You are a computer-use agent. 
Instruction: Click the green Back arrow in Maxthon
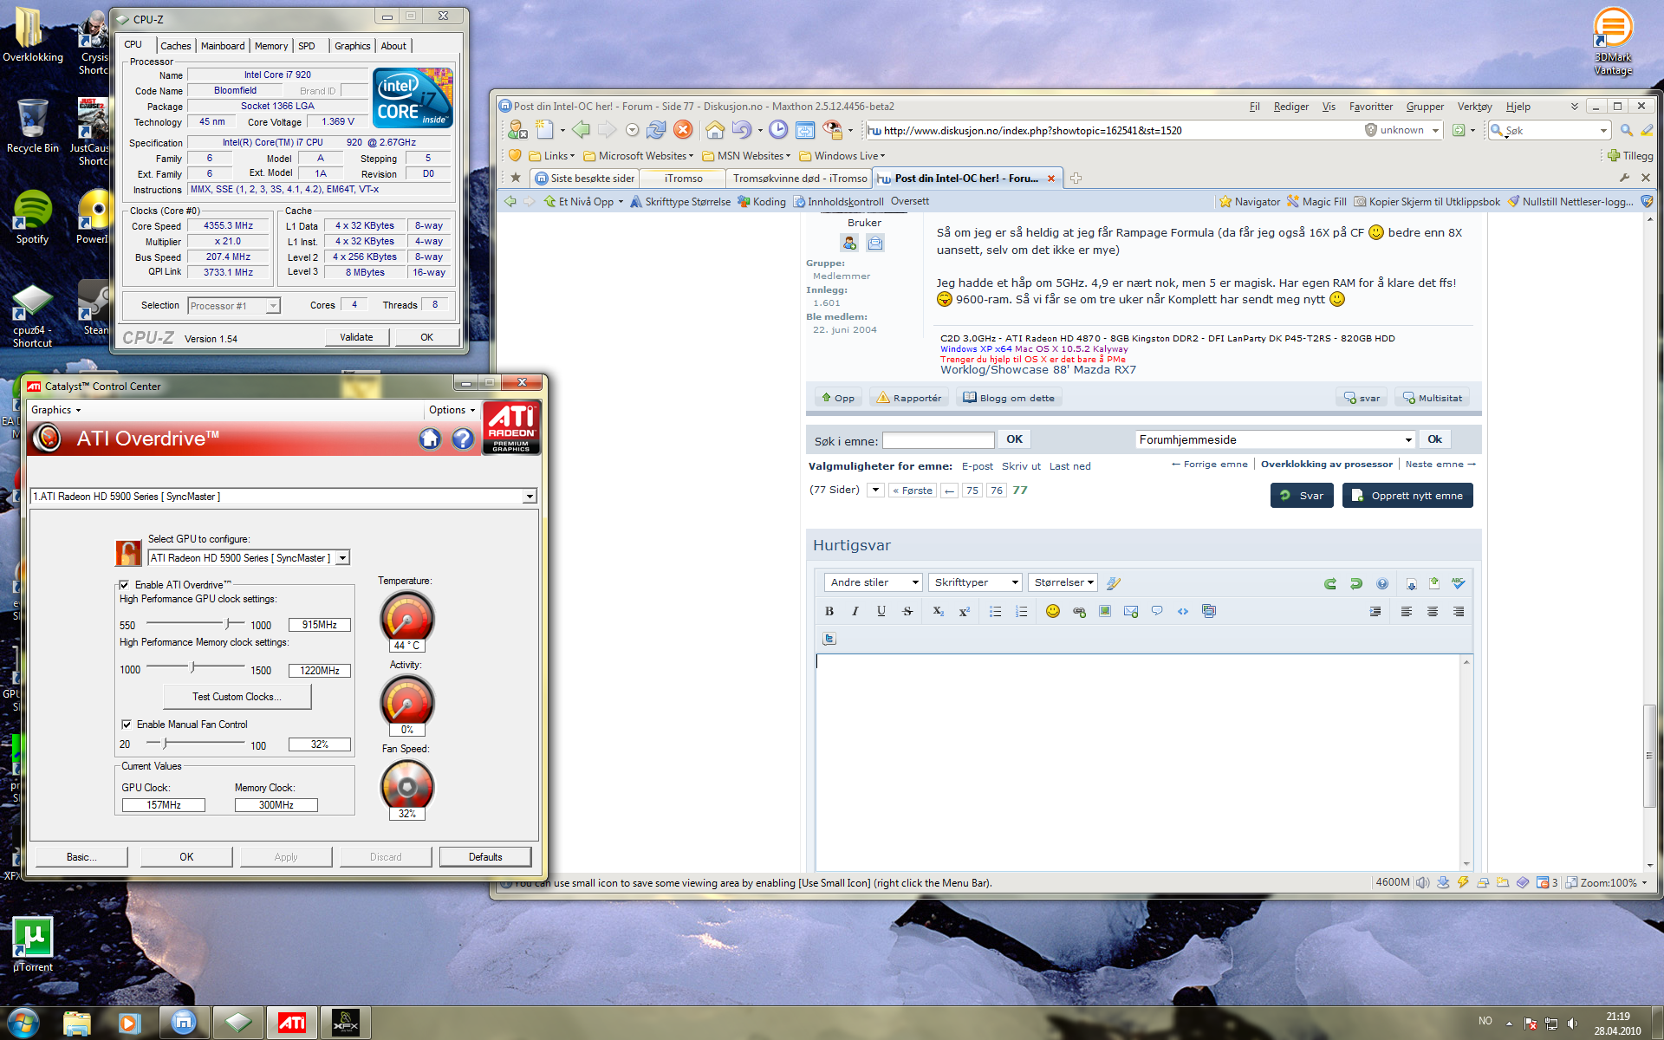pos(581,130)
